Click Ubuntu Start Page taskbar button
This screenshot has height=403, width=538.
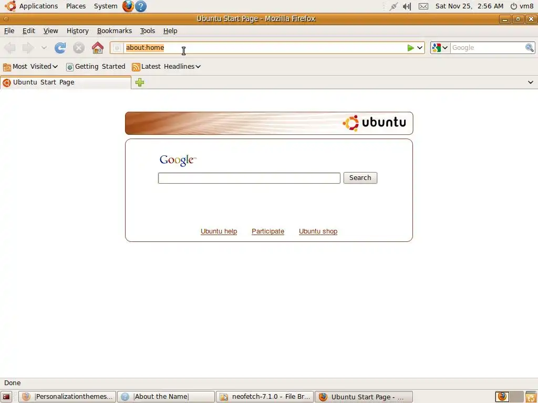point(364,397)
